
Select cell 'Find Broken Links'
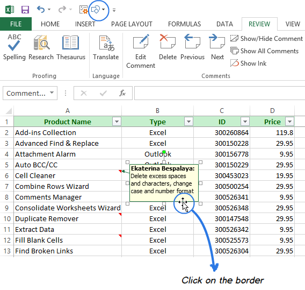tap(68, 251)
